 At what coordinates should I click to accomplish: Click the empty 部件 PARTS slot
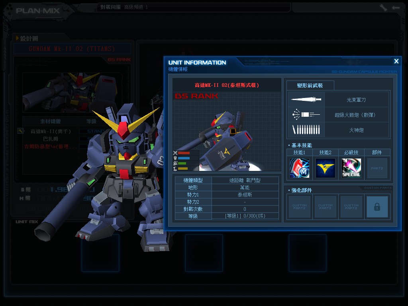377,168
